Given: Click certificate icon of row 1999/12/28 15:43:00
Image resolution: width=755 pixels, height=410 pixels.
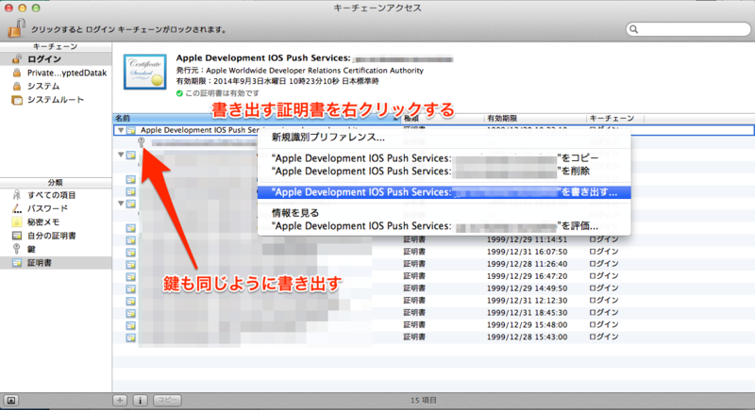Looking at the screenshot, I should (130, 337).
